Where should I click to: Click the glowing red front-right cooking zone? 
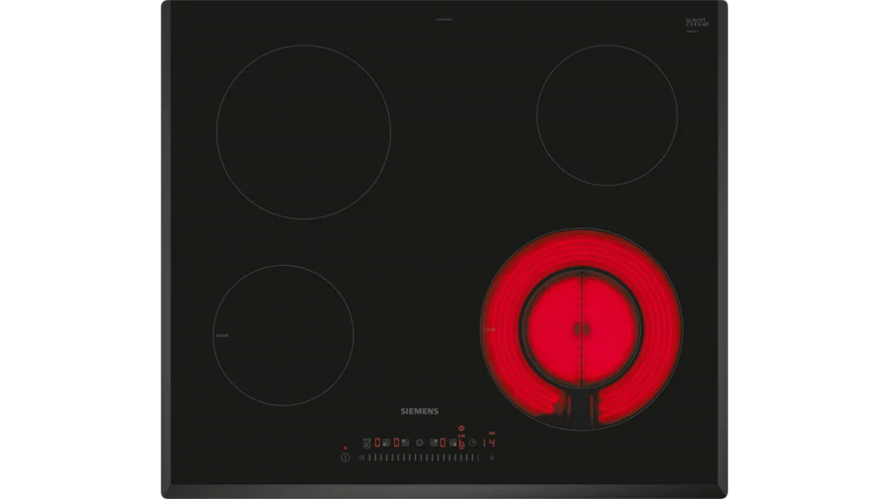582,329
